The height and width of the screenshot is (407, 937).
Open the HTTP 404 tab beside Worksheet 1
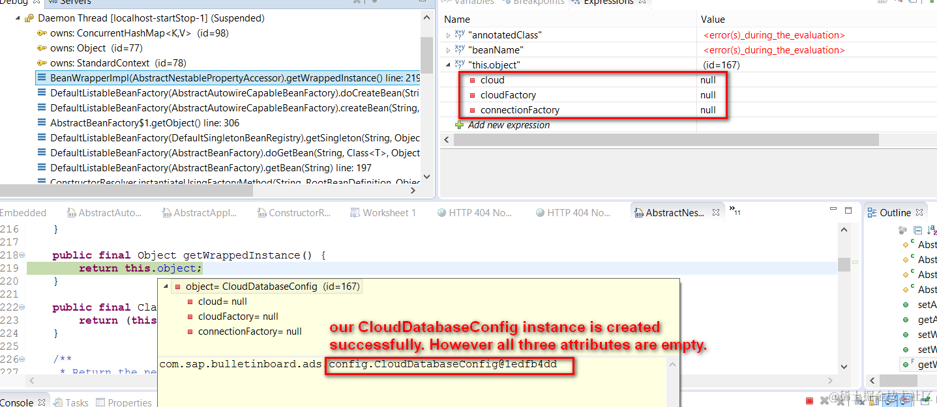click(x=474, y=213)
